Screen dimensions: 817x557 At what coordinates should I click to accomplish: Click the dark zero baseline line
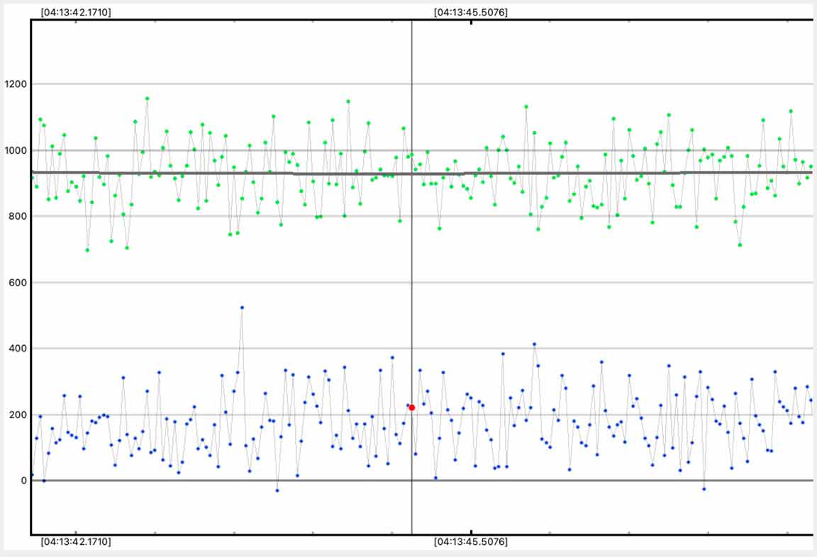point(567,480)
